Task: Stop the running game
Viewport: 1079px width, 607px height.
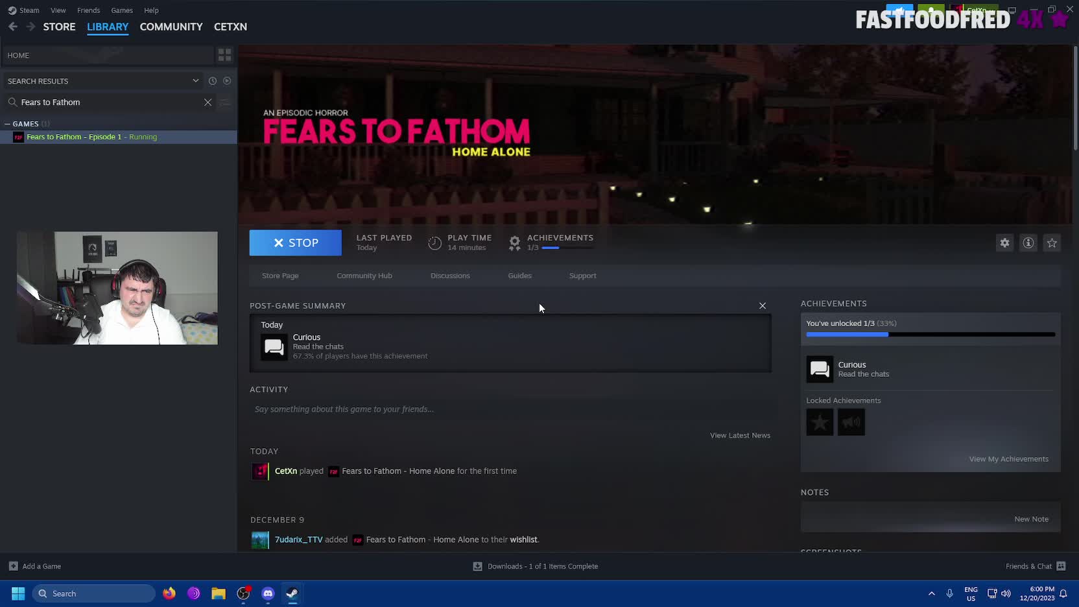Action: pos(295,243)
